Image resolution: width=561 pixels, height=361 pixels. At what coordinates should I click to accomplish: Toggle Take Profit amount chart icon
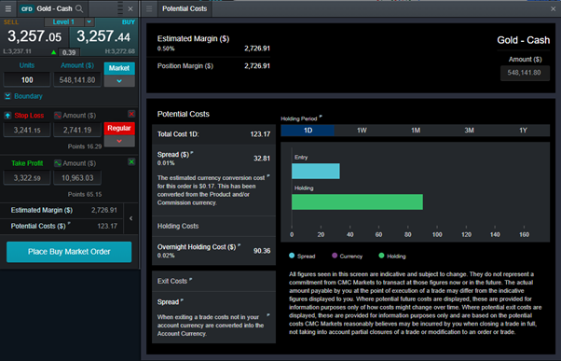[58, 163]
